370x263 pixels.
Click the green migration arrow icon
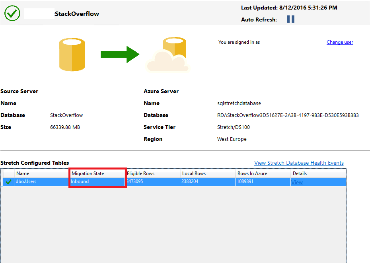pyautogui.click(x=120, y=54)
